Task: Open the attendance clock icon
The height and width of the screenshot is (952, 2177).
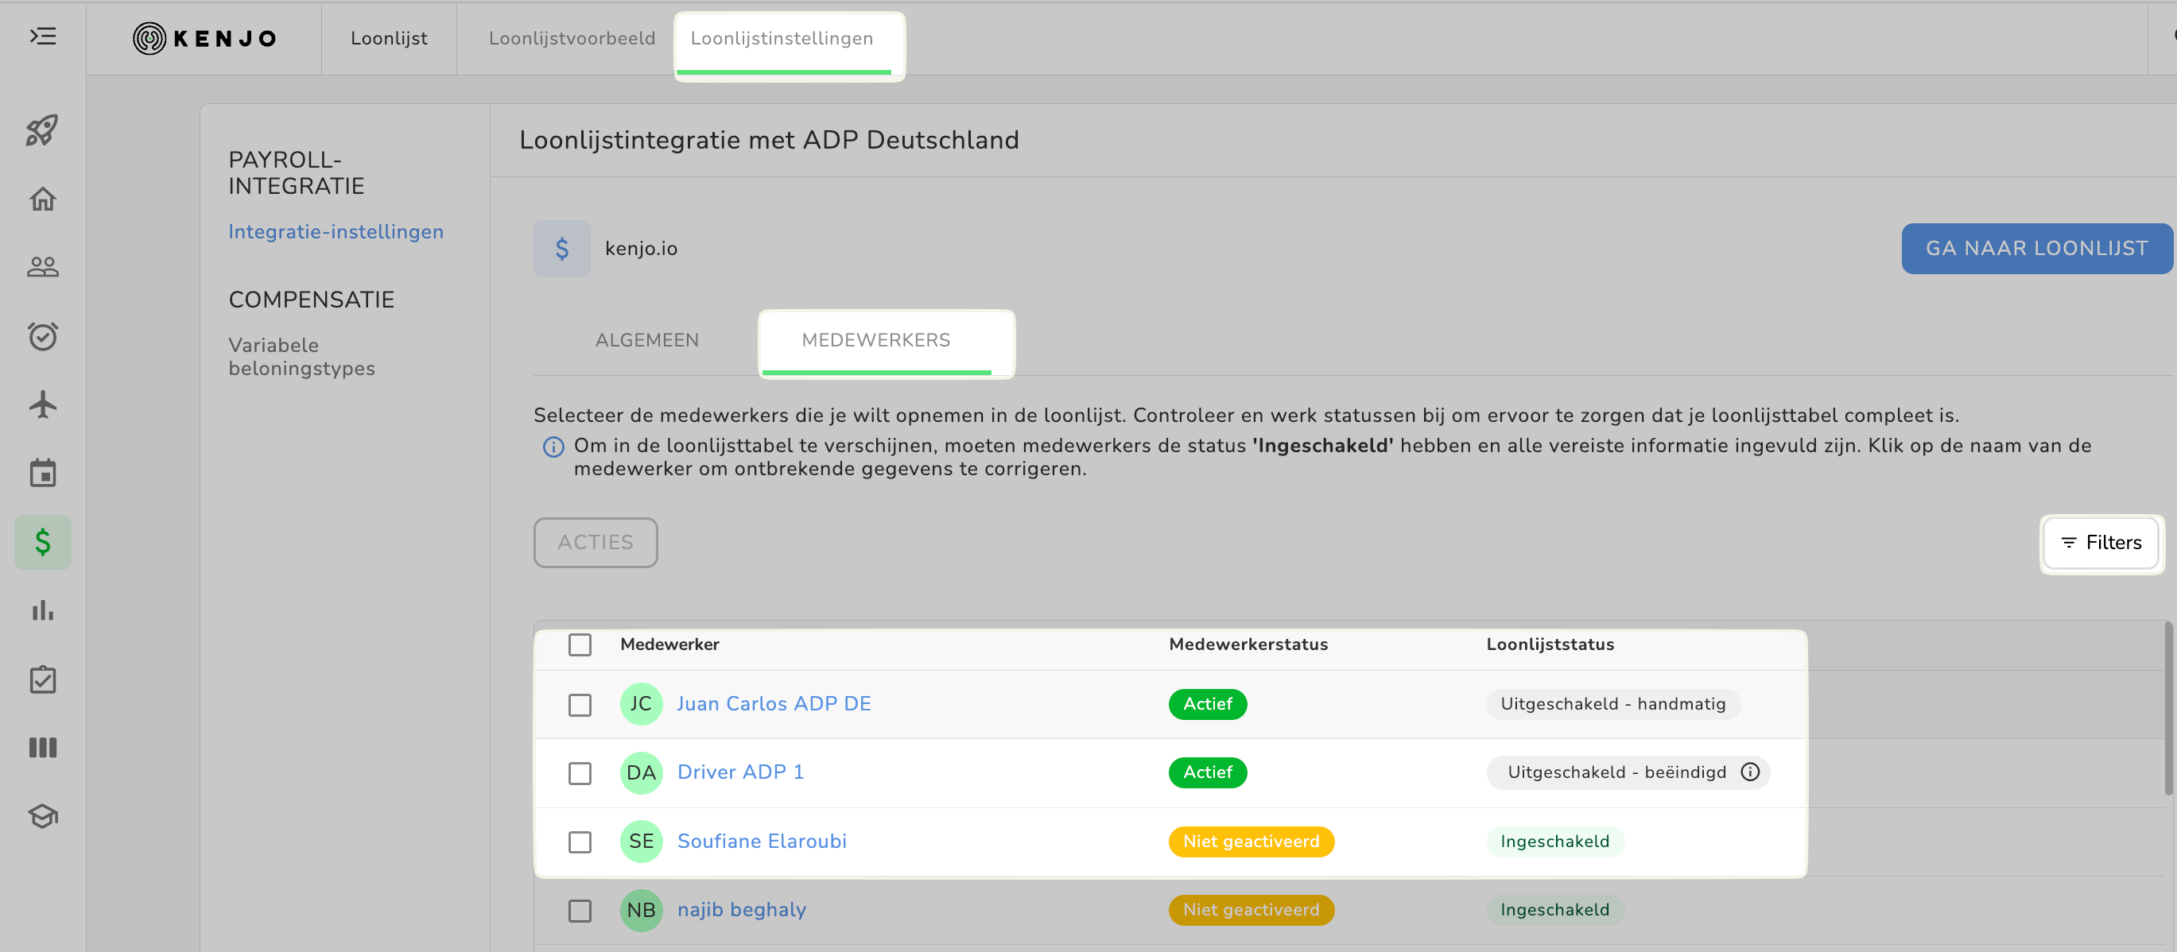Action: pyautogui.click(x=42, y=336)
